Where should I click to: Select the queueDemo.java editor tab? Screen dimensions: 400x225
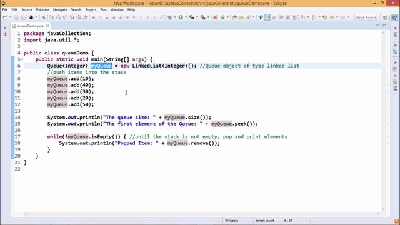(30, 26)
